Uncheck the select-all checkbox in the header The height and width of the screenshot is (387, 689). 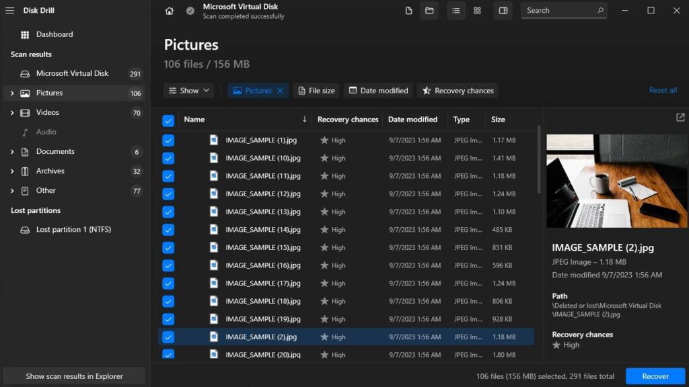coord(168,120)
